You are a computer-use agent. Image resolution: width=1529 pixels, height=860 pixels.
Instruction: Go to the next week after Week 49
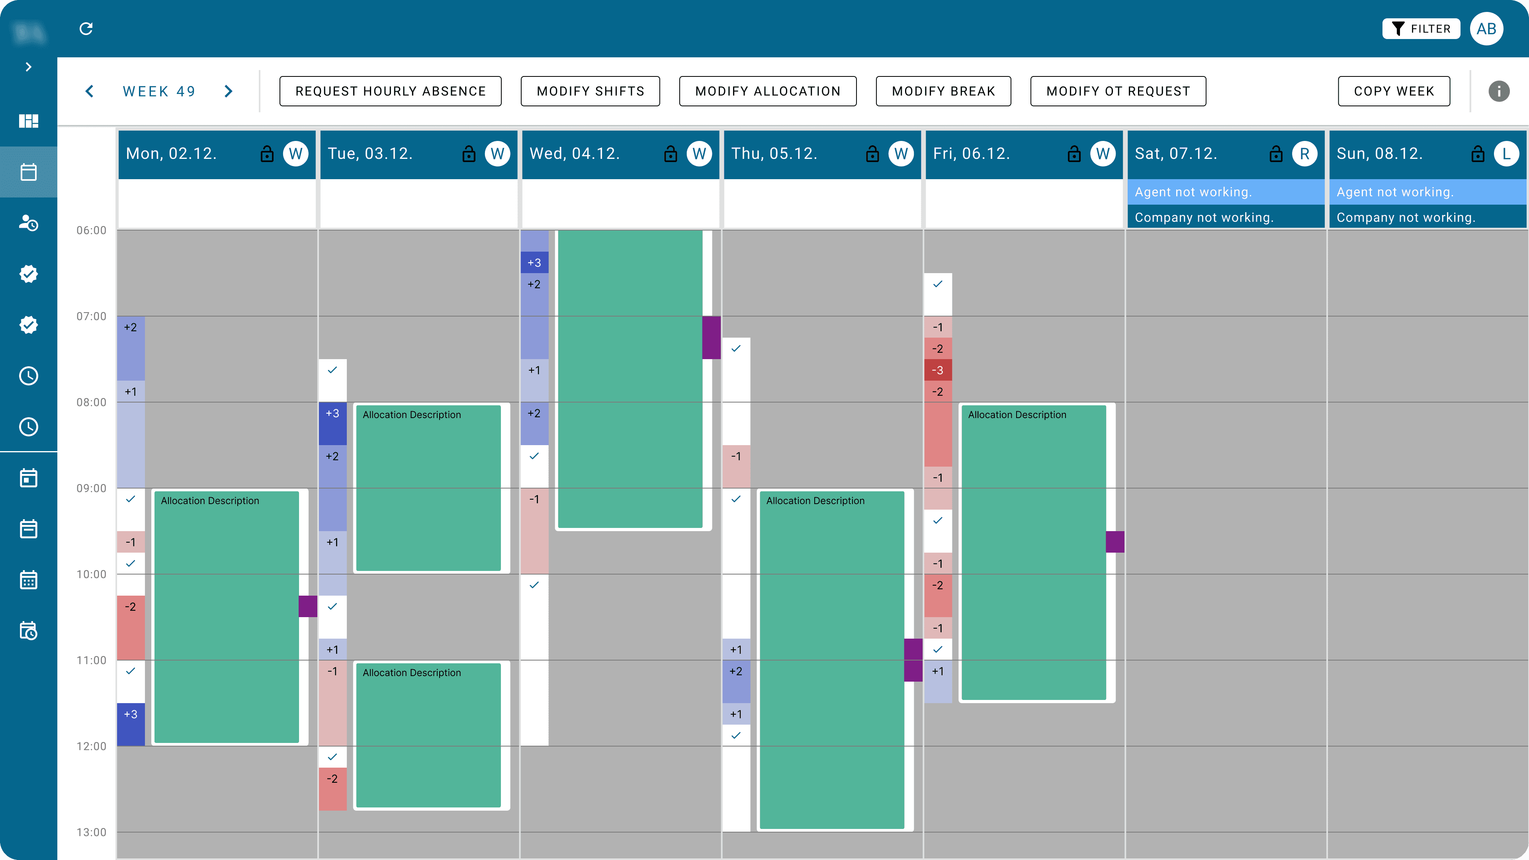[x=229, y=92]
